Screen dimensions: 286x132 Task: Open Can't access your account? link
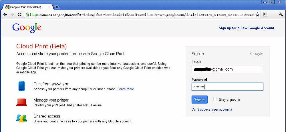212,110
